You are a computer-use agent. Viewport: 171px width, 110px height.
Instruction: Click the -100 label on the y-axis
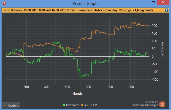[x=155, y=72]
